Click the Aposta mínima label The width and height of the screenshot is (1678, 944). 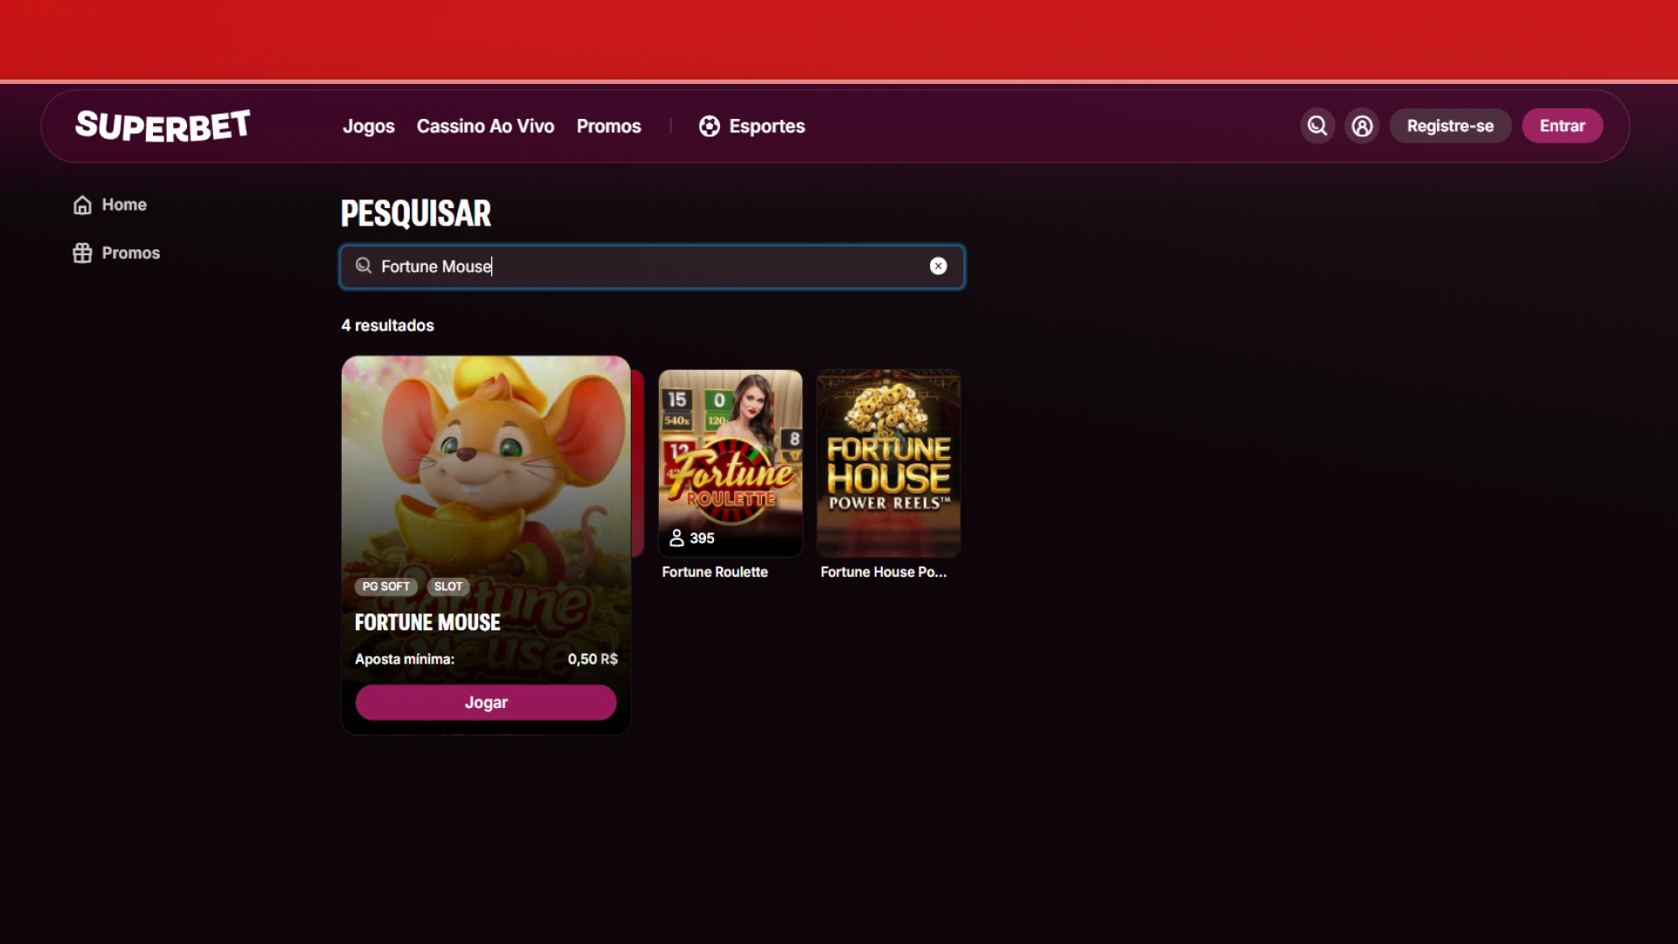click(x=405, y=659)
